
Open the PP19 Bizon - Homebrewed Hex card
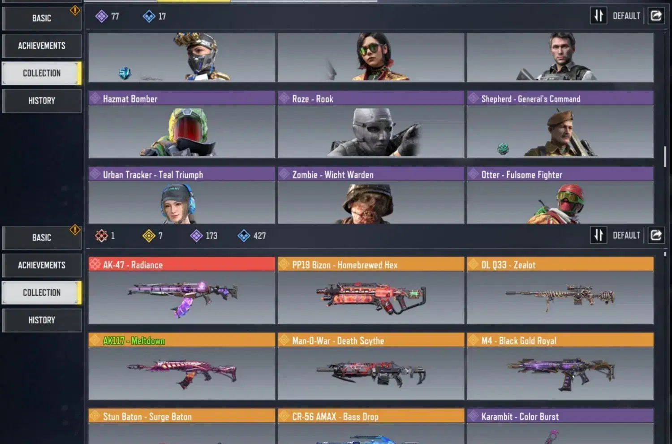[371, 290]
